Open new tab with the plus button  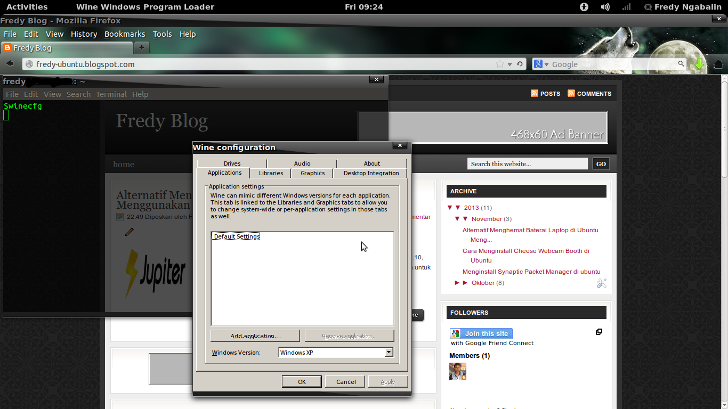(141, 47)
